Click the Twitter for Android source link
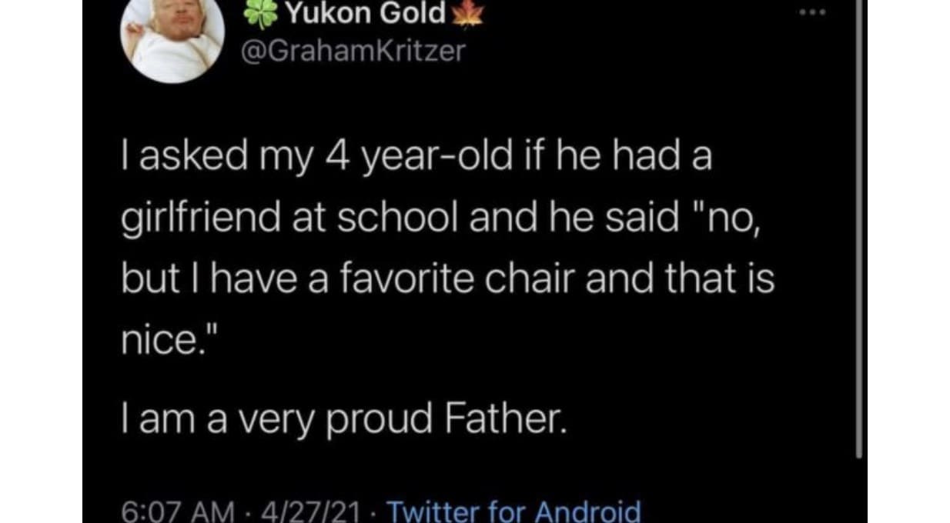Viewport: 950px width, 523px height. [513, 511]
